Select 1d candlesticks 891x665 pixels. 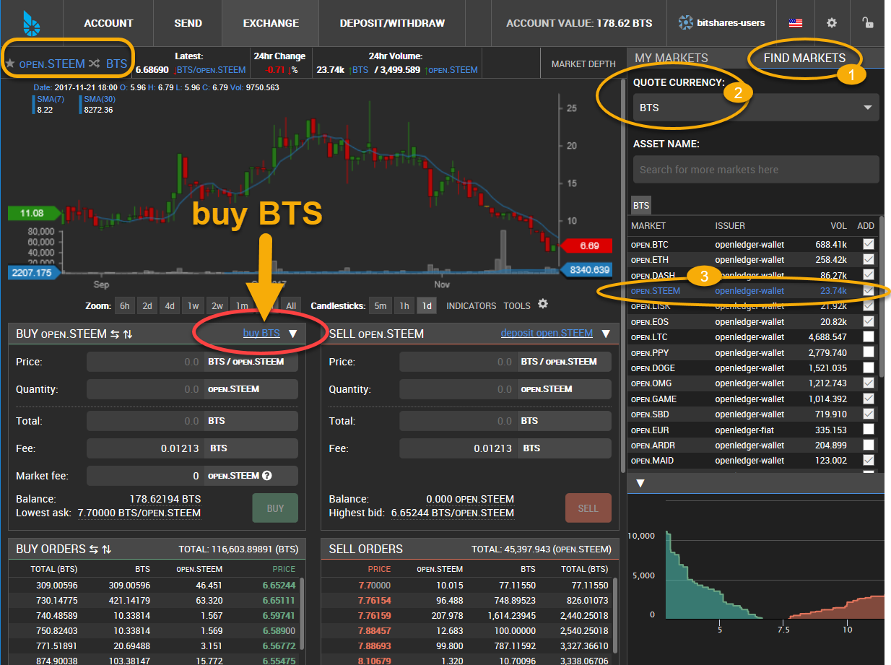tap(427, 306)
